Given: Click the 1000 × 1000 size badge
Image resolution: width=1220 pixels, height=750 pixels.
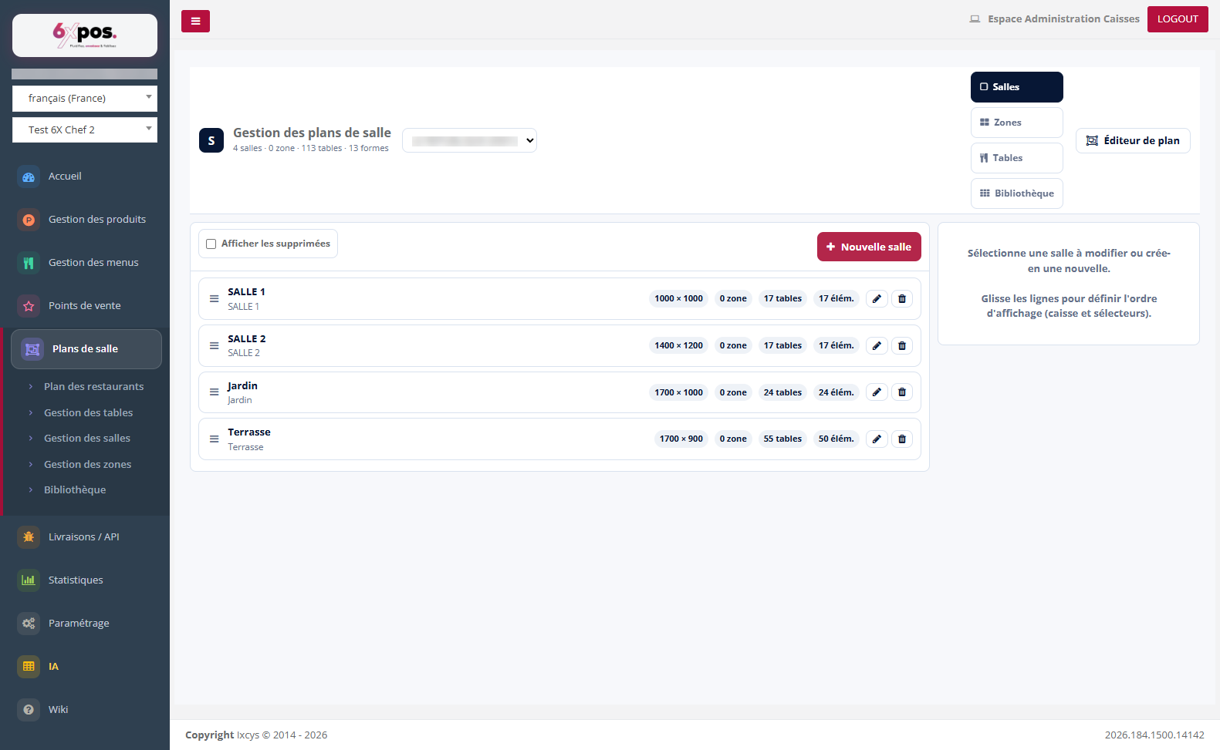Looking at the screenshot, I should tap(679, 299).
